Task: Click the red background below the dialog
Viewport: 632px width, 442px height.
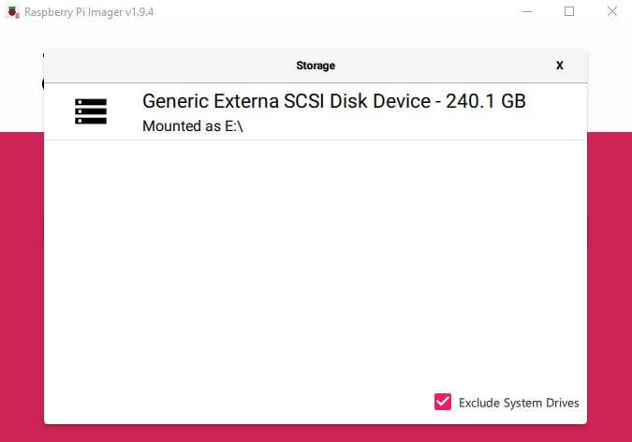Action: pyautogui.click(x=316, y=433)
